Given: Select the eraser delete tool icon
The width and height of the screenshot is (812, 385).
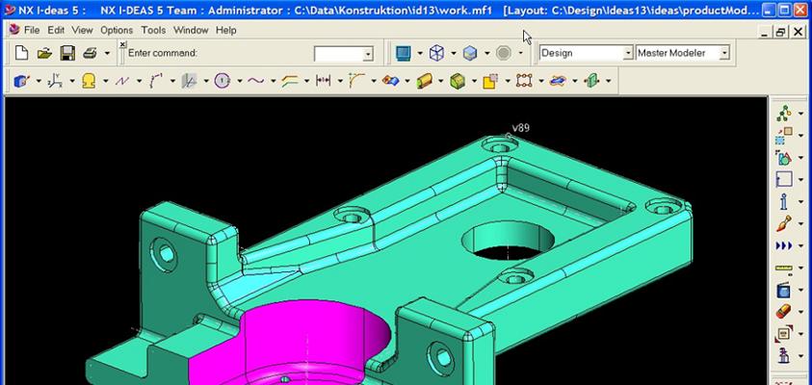Looking at the screenshot, I should point(784,312).
